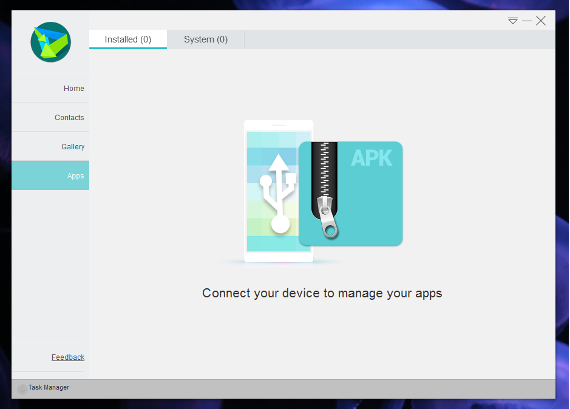Click the APK zipper illustration

coord(351,194)
